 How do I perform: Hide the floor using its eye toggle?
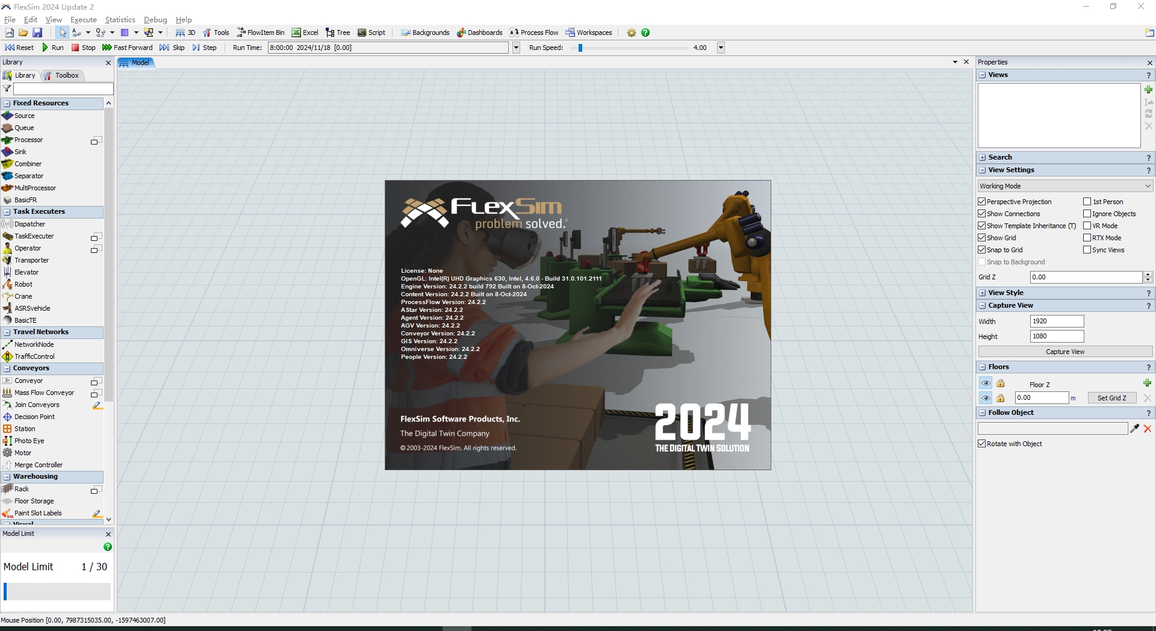(x=986, y=398)
